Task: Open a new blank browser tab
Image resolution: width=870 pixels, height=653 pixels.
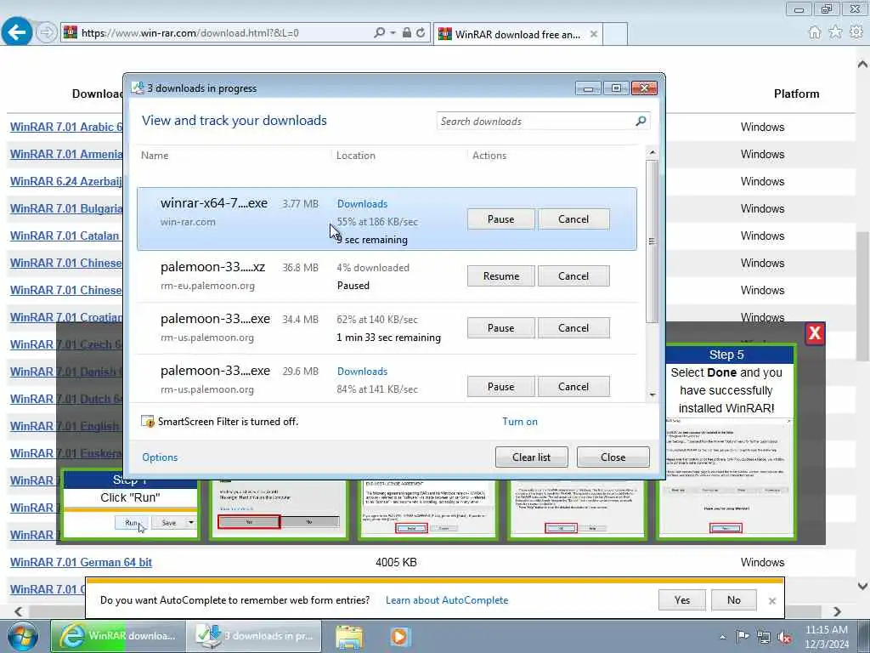Action: pos(615,34)
